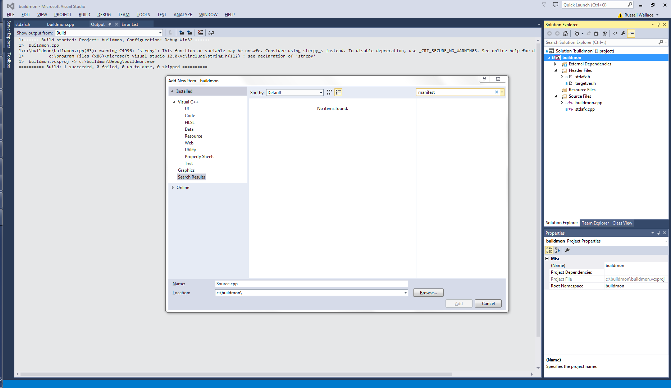The image size is (671, 388).
Task: Click the account warning icon near Russell Wallace
Action: coord(620,15)
